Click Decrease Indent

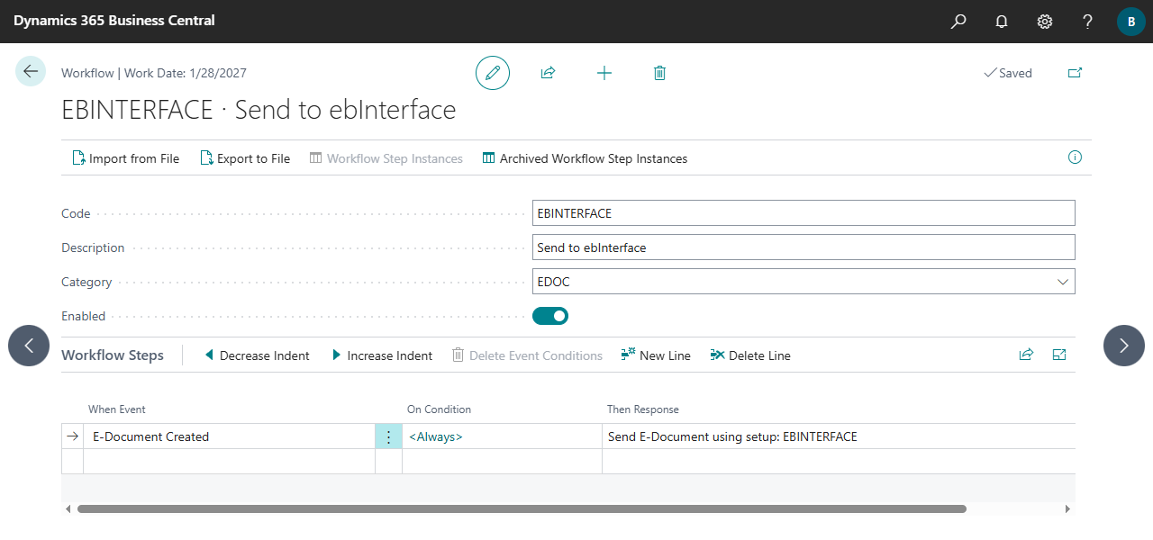pyautogui.click(x=257, y=355)
